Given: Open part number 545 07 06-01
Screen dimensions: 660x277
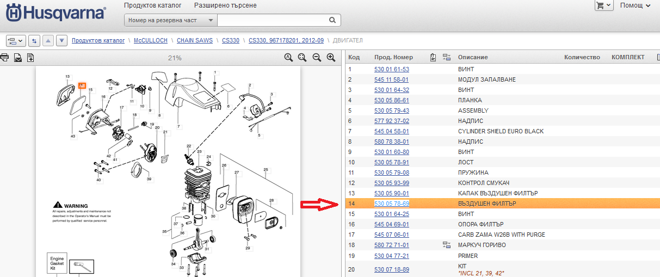Looking at the screenshot, I should coord(392,235).
